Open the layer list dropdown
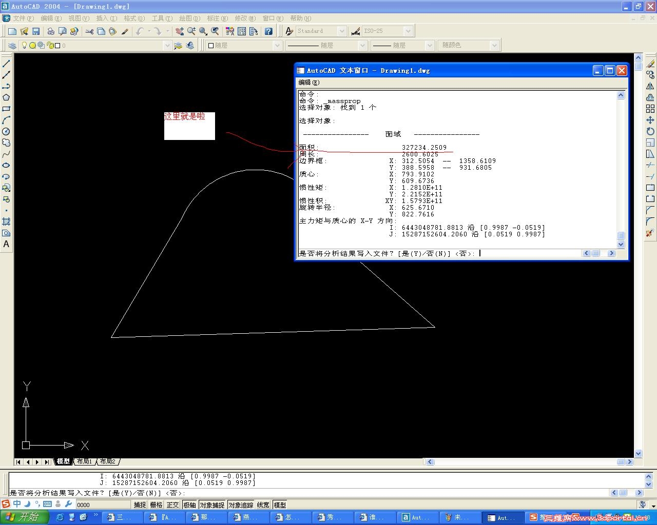The image size is (657, 525). [x=167, y=46]
